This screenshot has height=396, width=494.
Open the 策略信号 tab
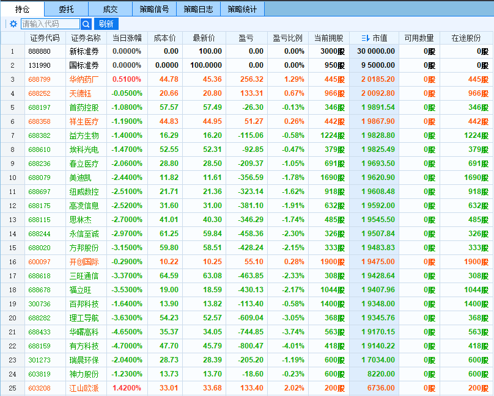154,9
